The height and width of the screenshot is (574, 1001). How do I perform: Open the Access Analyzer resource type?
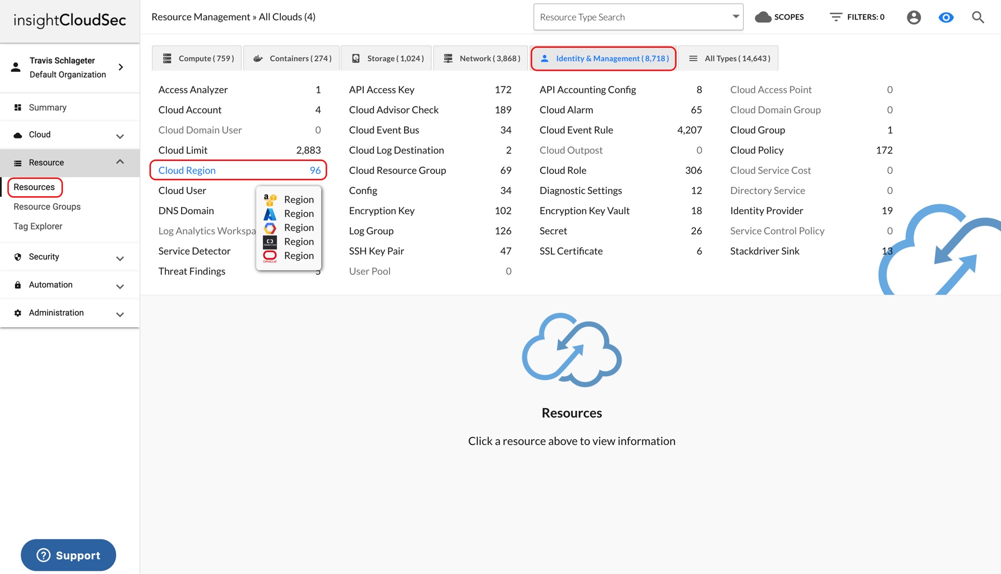(x=239, y=90)
